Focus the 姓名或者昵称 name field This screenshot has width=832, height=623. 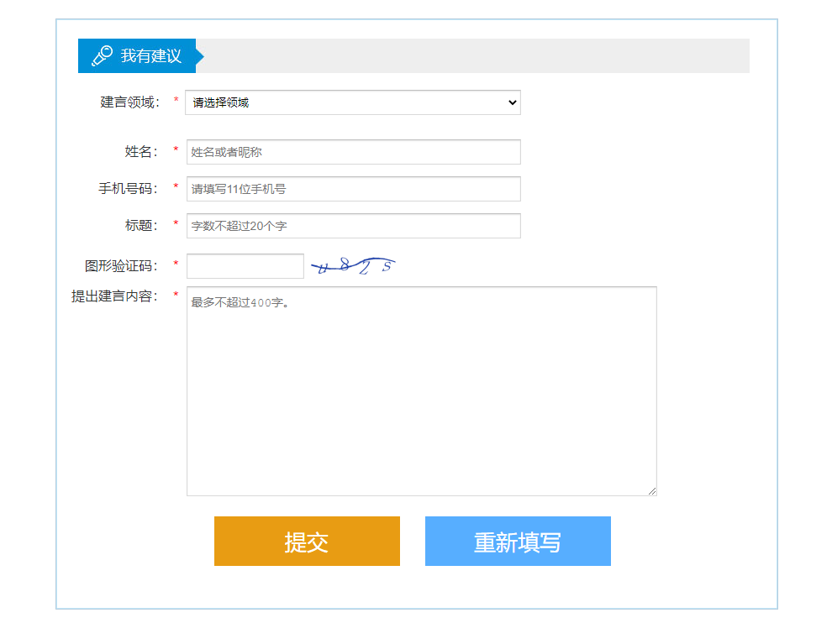(x=353, y=152)
